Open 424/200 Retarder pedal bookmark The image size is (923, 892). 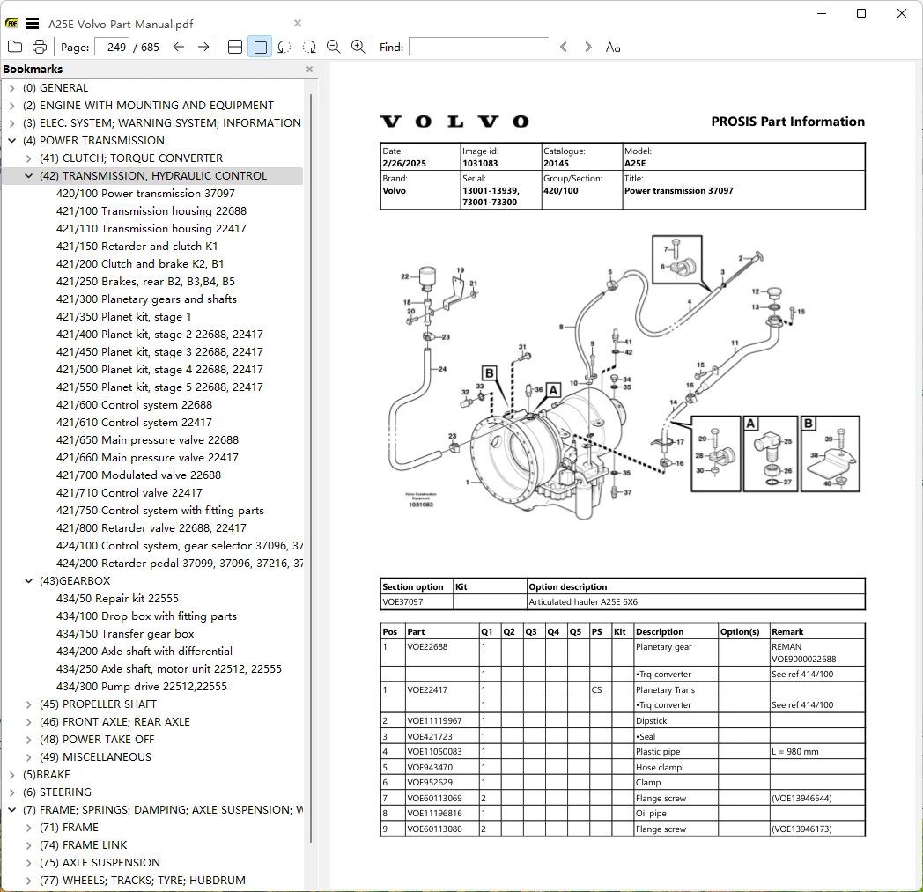click(x=180, y=564)
